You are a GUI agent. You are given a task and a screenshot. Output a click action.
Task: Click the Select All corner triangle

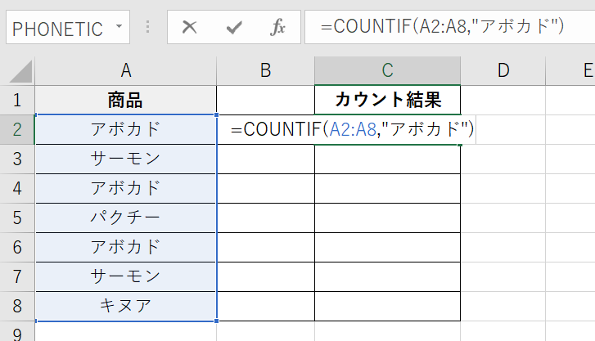(17, 71)
